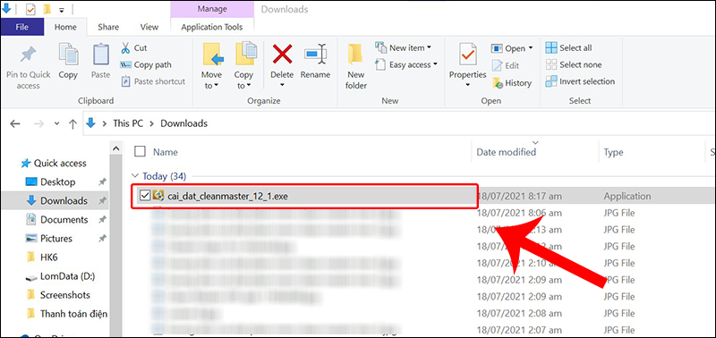The width and height of the screenshot is (716, 338).
Task: Click the Back navigation arrow
Action: (x=15, y=123)
